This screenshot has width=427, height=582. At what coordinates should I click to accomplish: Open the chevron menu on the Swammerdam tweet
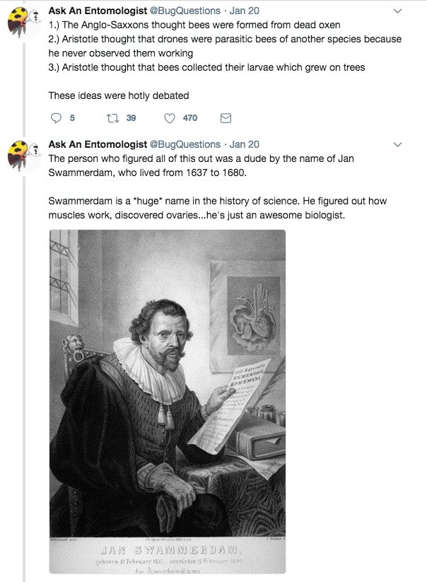pyautogui.click(x=397, y=145)
